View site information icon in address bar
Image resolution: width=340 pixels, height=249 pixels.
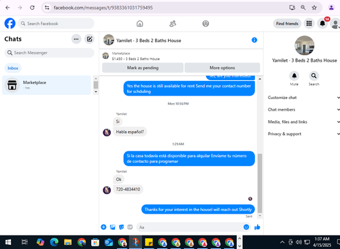click(x=47, y=7)
